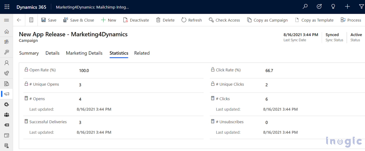Open the filter funnel icon in header
Viewport: 365px width, 151px height.
coord(361,7)
